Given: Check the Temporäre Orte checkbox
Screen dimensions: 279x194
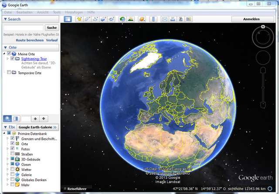Looking at the screenshot, I should [x=9, y=72].
